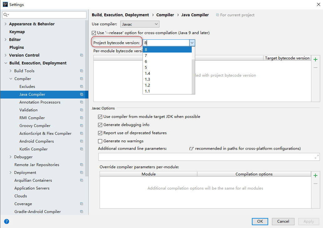
Task: Click the Cancel button
Action: [x=283, y=221]
